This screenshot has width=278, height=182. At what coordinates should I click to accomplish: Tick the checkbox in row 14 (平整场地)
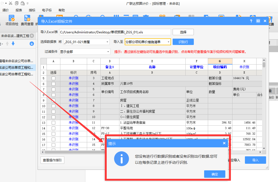(x=53, y=128)
